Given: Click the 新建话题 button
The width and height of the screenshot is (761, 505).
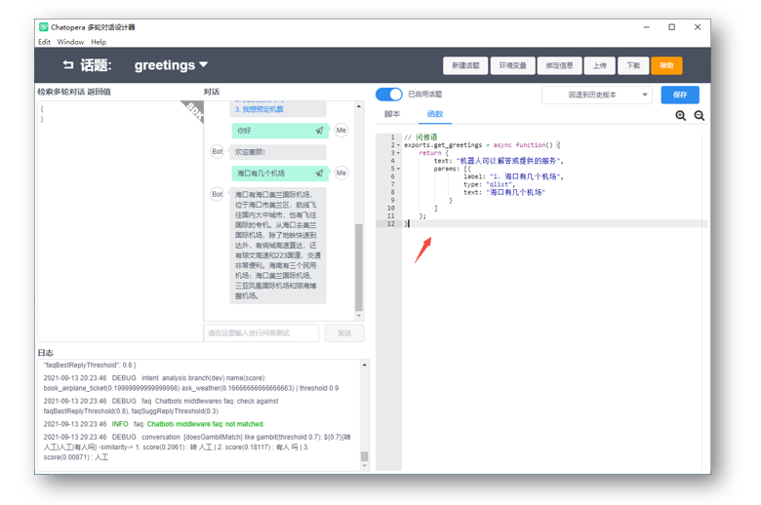Looking at the screenshot, I should pos(465,65).
